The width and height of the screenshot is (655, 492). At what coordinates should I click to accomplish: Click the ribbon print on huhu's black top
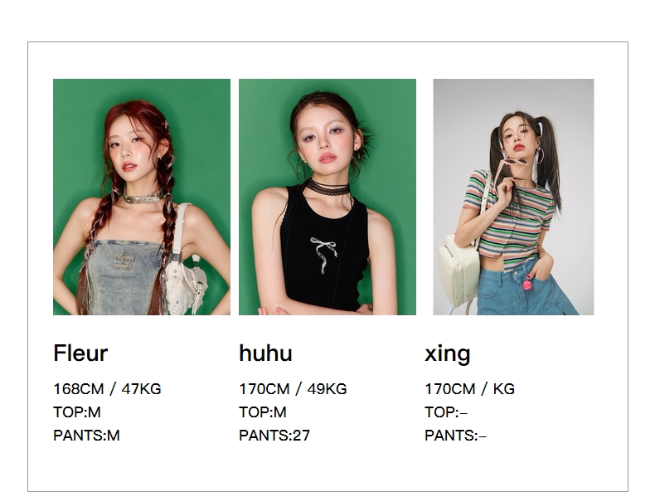point(323,254)
